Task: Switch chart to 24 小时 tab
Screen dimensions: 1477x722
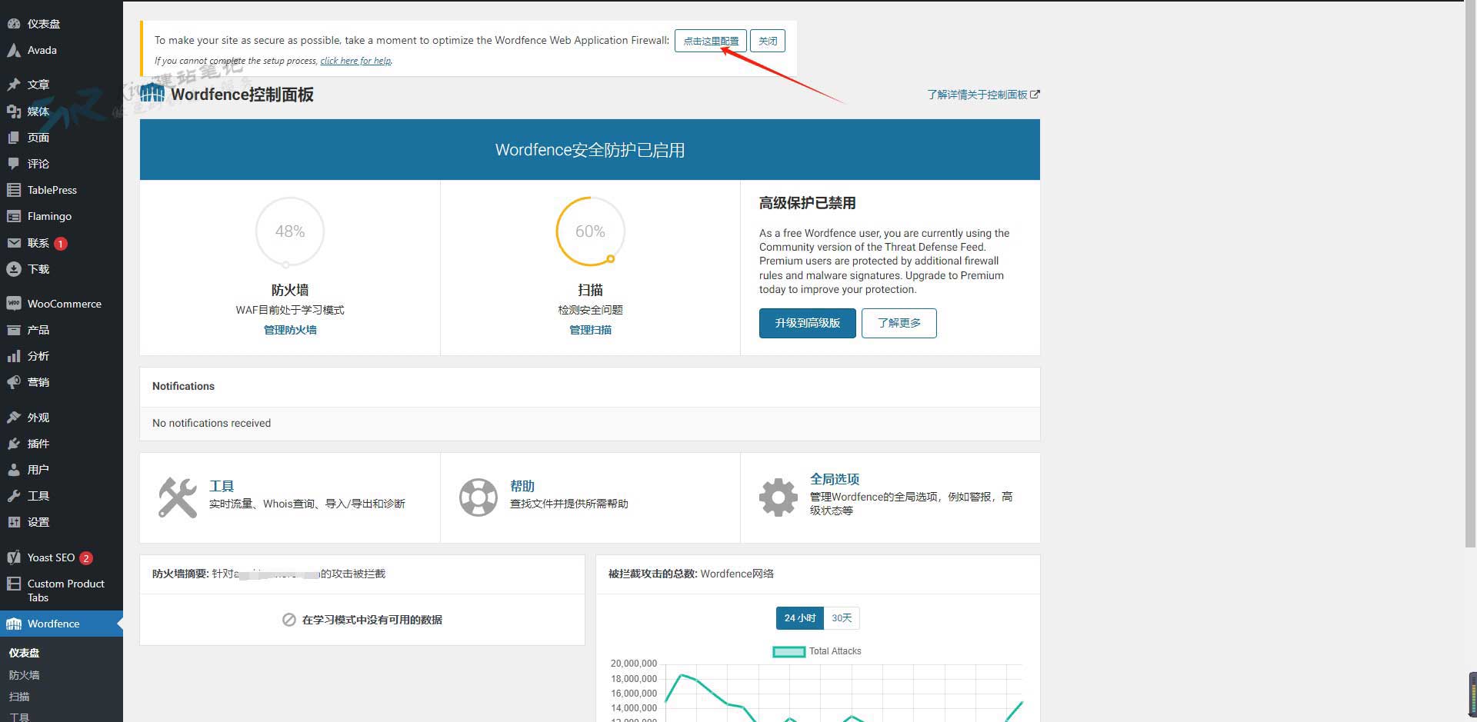Action: tap(799, 618)
